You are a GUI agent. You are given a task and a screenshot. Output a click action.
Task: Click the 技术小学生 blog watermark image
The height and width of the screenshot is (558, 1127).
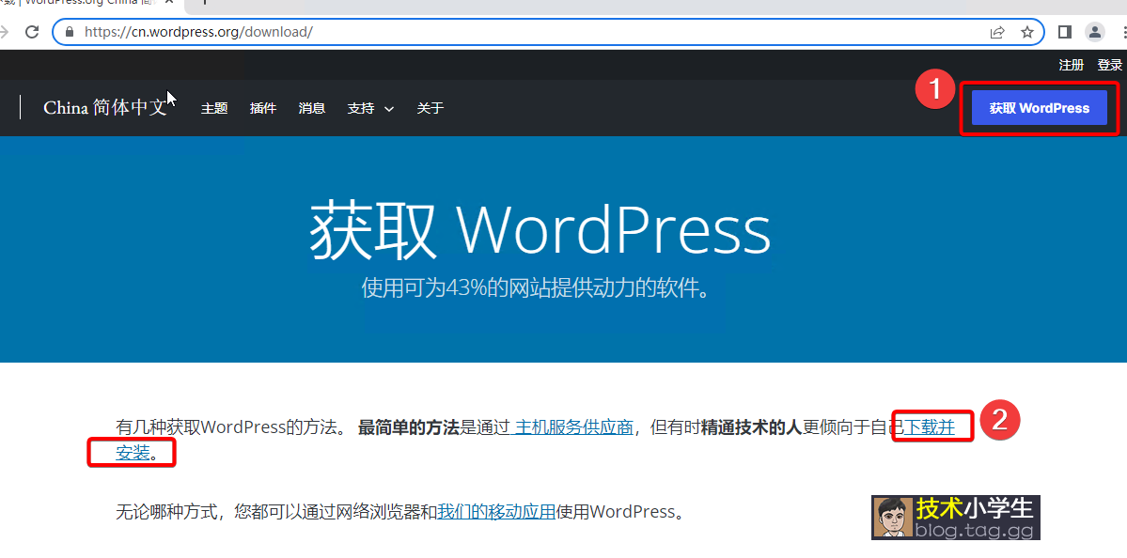point(955,518)
